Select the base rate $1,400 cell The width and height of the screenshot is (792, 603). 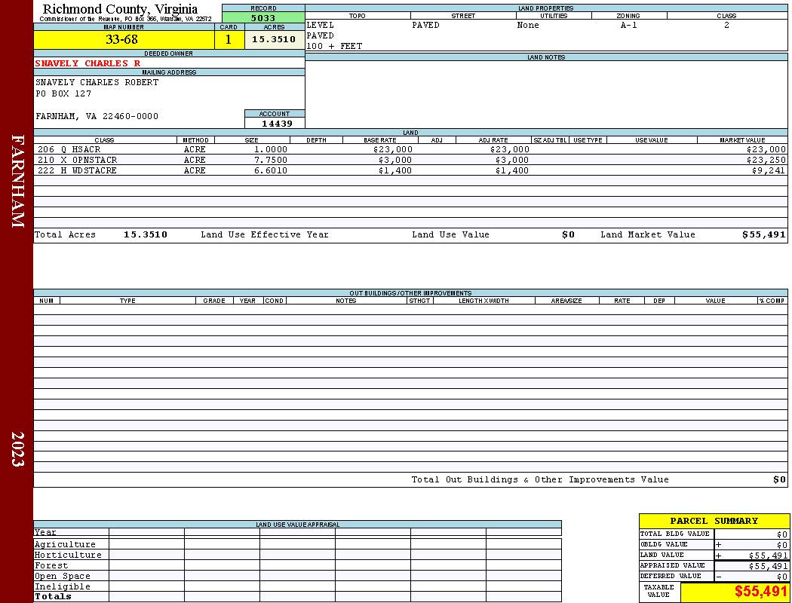point(395,170)
